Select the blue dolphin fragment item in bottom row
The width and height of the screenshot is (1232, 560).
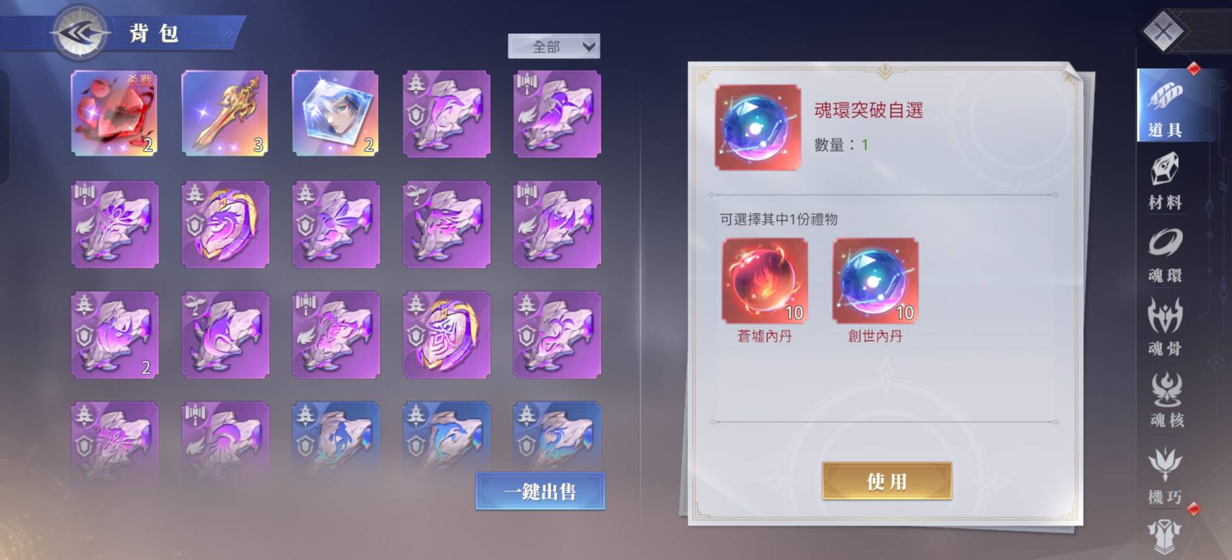pyautogui.click(x=446, y=438)
